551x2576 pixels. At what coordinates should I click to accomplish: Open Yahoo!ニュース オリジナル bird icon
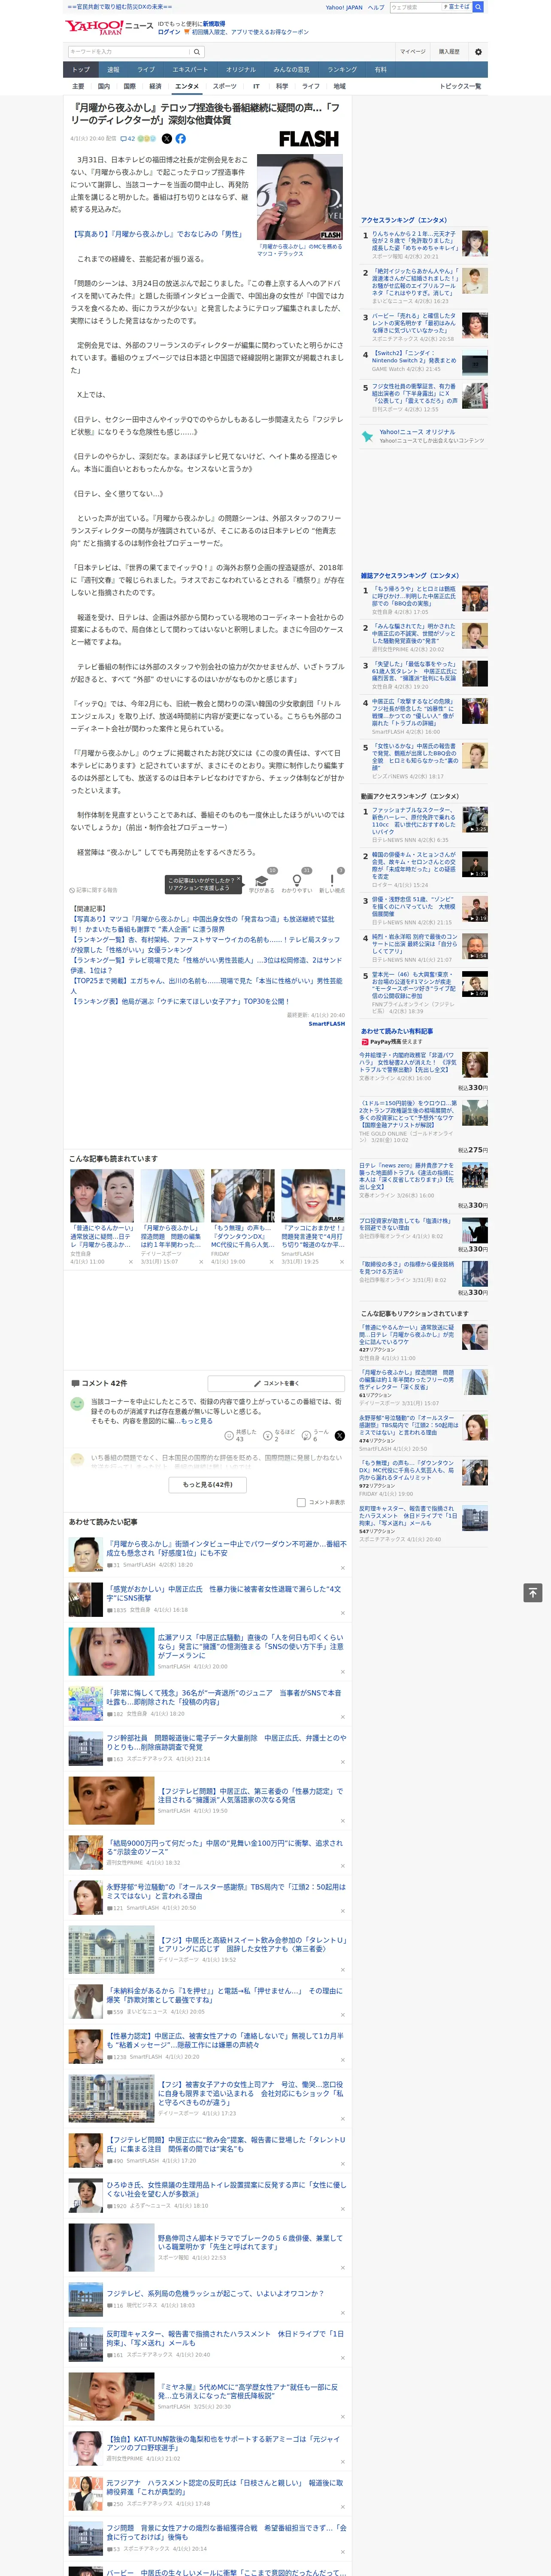coord(367,436)
